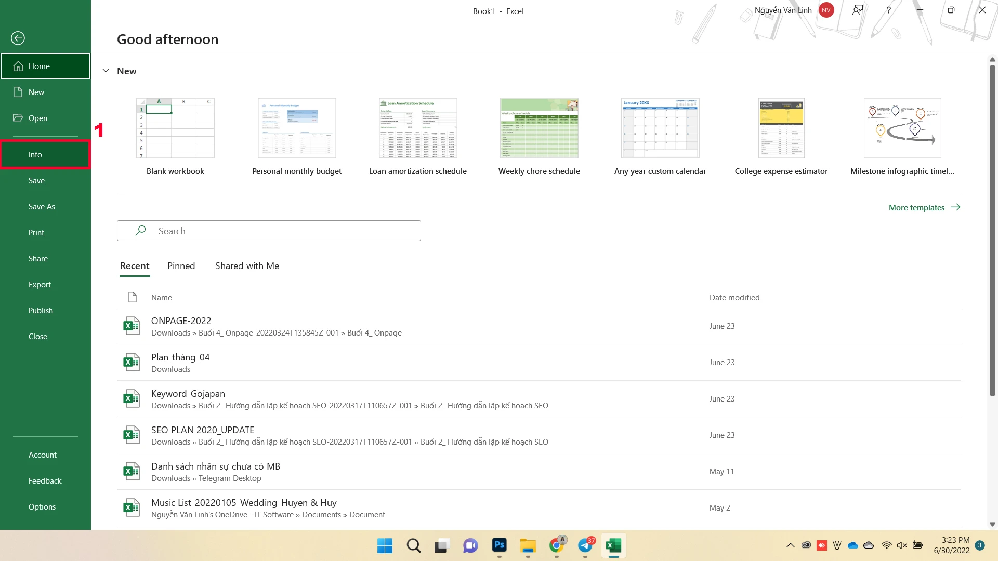Viewport: 998px width, 561px height.
Task: Click the volume speaker tray icon
Action: 902,545
